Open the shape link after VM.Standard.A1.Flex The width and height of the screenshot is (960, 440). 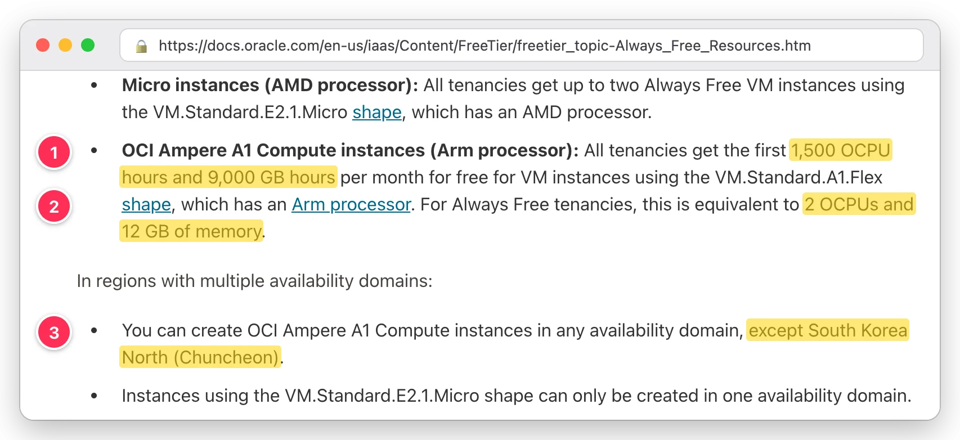click(x=146, y=204)
